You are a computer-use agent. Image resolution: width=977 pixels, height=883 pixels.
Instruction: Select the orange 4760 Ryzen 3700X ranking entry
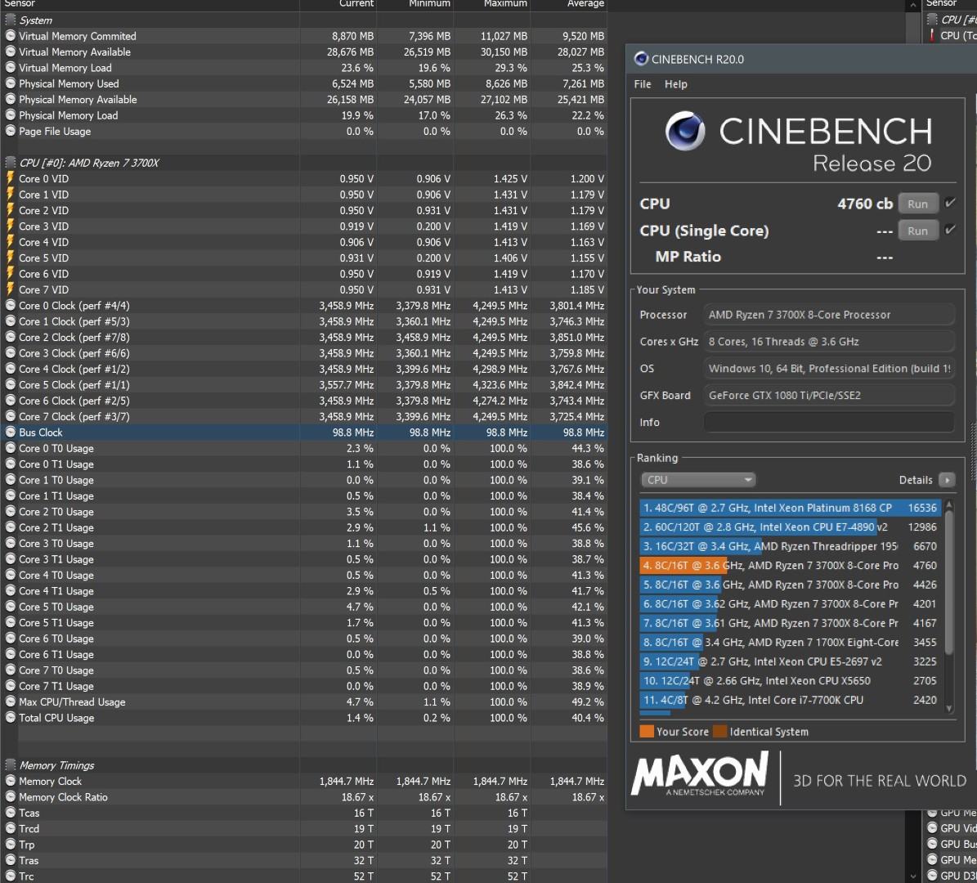pyautogui.click(x=789, y=566)
